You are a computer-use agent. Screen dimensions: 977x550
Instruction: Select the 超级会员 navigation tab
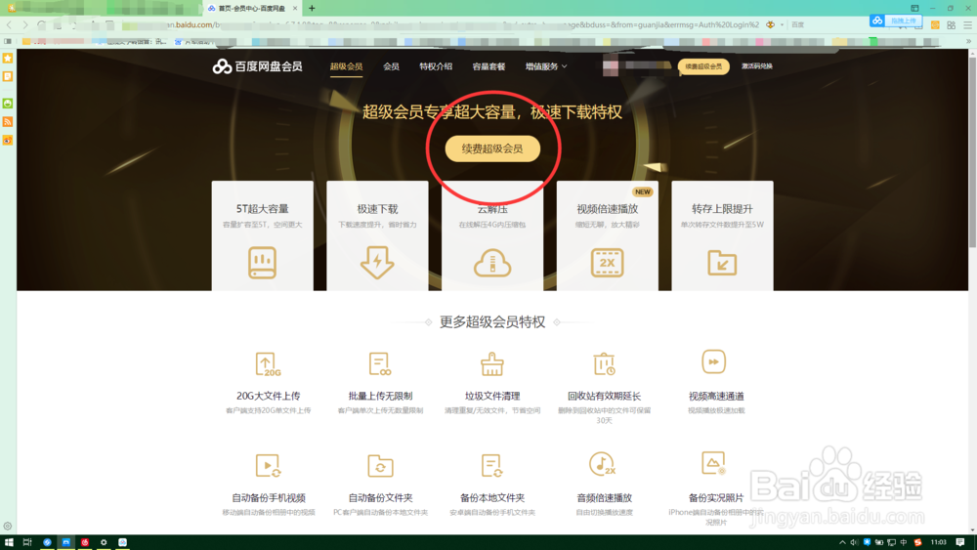(x=347, y=66)
